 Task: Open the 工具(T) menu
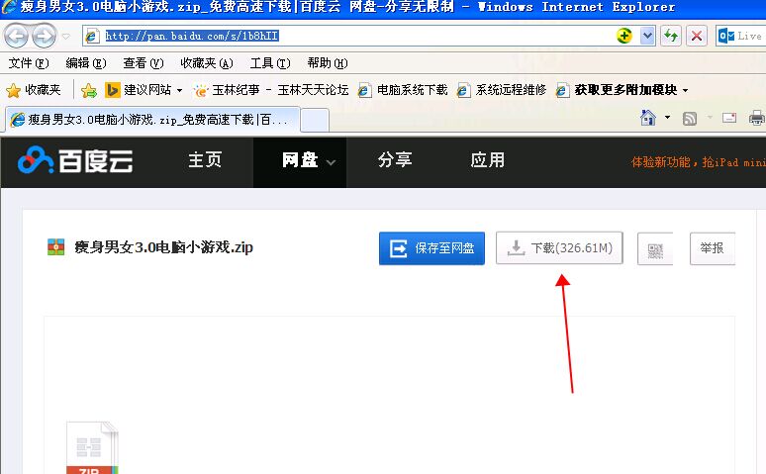(x=270, y=63)
